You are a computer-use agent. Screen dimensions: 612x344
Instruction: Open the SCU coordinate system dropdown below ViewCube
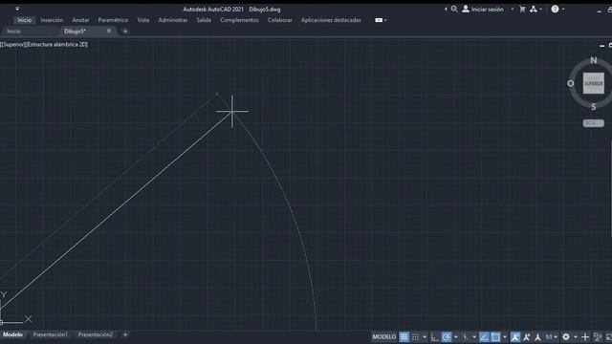tap(593, 123)
